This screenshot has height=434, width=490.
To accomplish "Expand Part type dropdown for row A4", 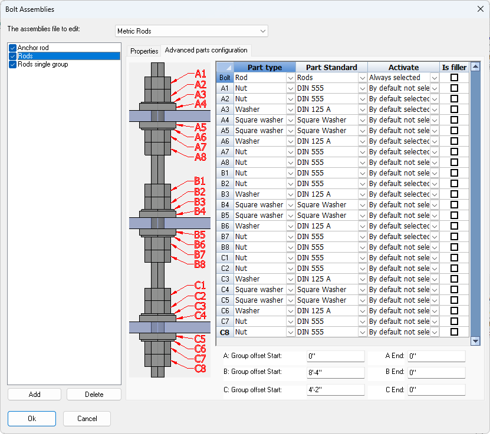I will point(290,120).
